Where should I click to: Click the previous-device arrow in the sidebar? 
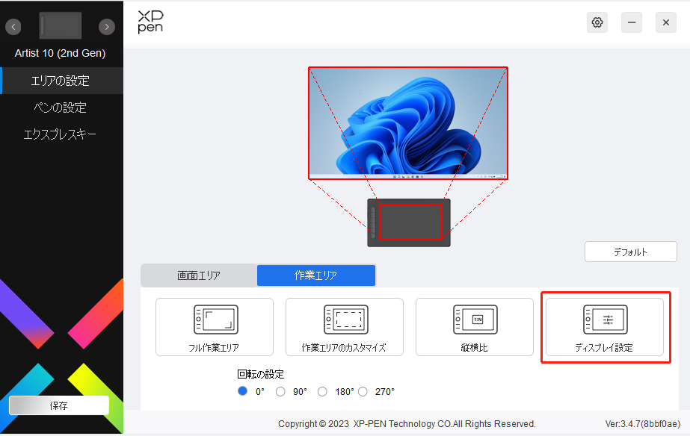tap(13, 25)
